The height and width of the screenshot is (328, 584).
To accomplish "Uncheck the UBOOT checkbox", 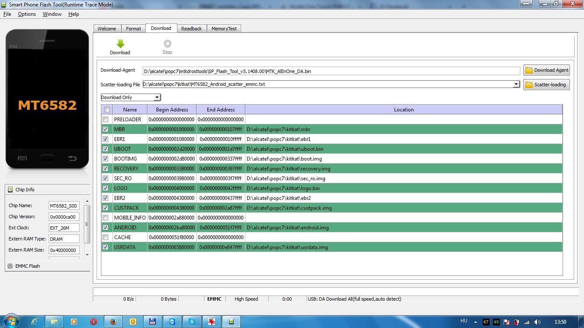I will (x=106, y=149).
